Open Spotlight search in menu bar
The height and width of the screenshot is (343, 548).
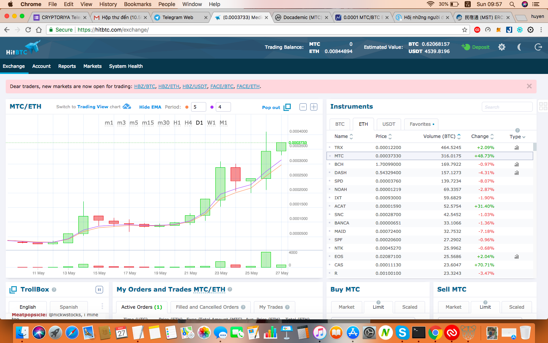(512, 4)
